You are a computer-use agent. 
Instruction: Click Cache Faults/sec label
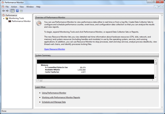click(52, 72)
